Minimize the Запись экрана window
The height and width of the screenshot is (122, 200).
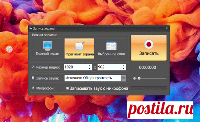point(161,29)
